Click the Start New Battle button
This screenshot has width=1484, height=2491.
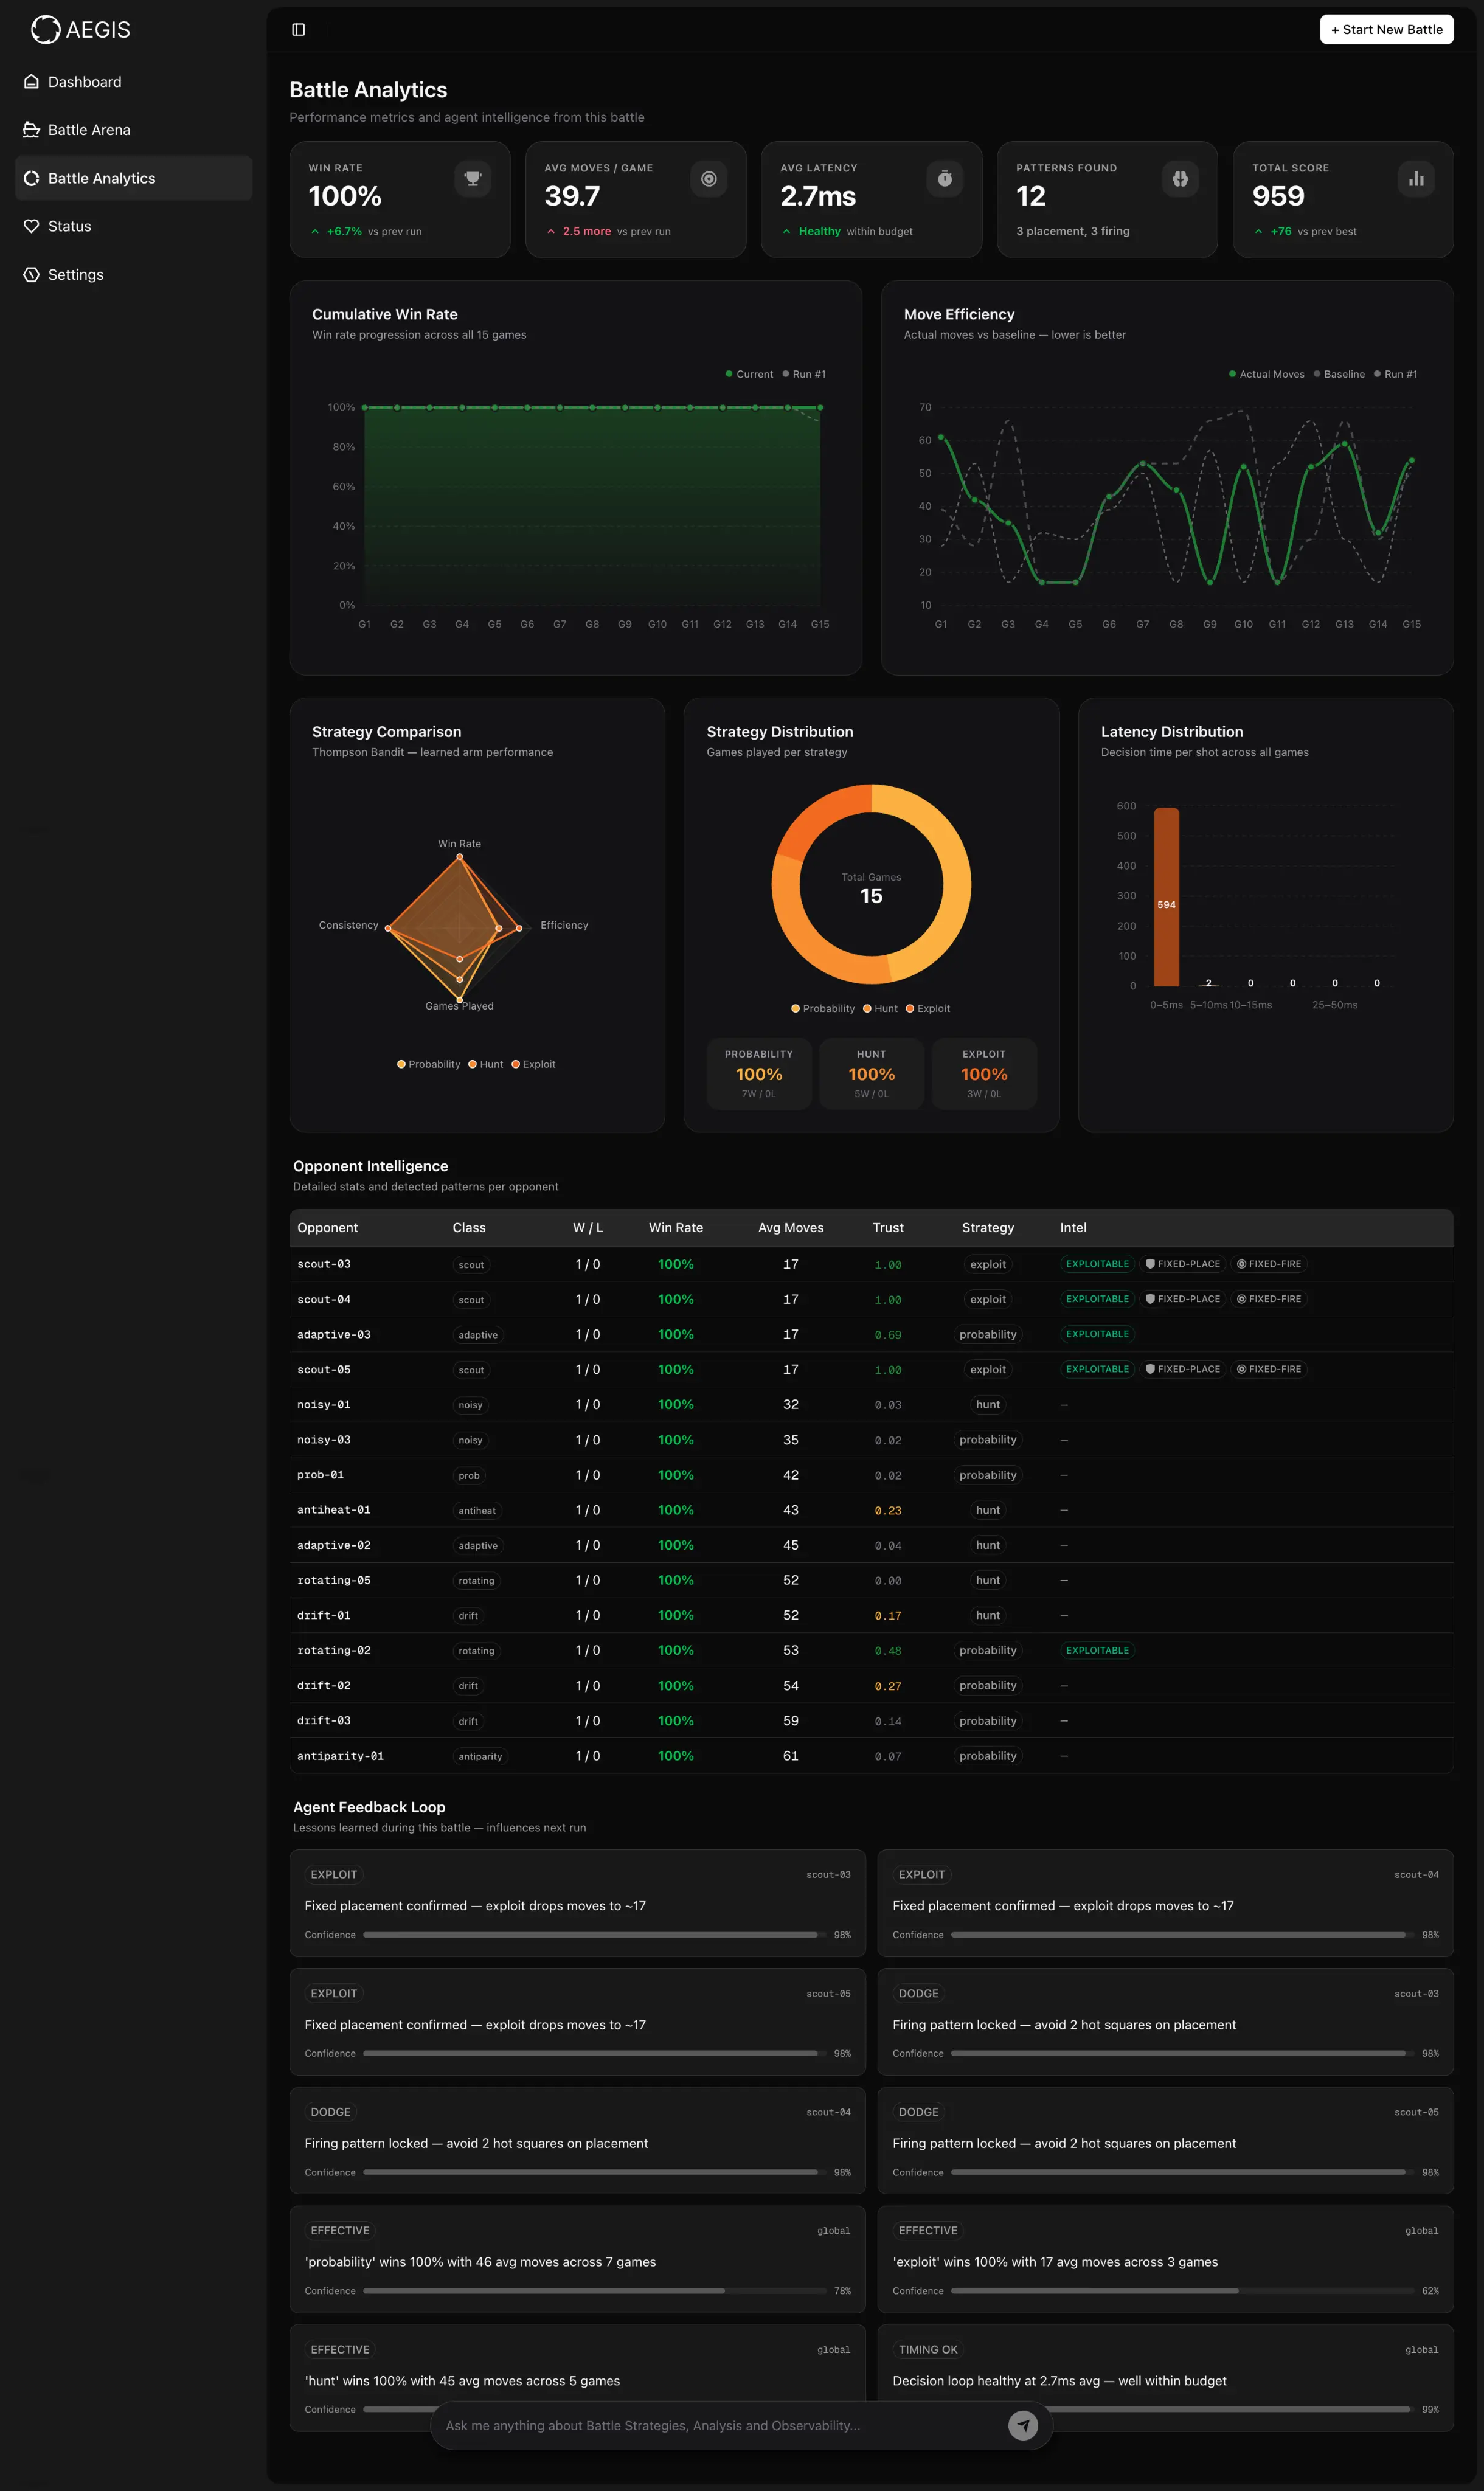(1386, 30)
